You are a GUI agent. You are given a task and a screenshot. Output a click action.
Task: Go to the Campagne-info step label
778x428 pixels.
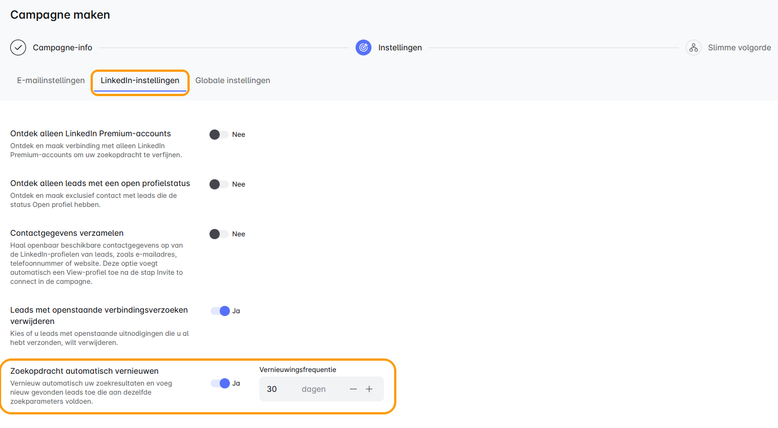62,47
